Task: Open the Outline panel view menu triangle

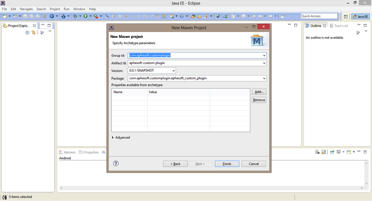Action: 366,32
